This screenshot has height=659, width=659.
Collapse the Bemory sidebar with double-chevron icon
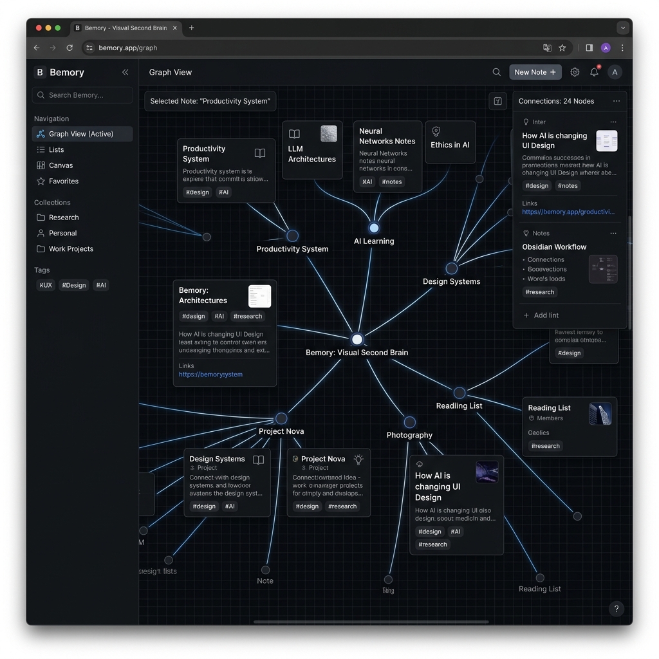[x=125, y=72]
